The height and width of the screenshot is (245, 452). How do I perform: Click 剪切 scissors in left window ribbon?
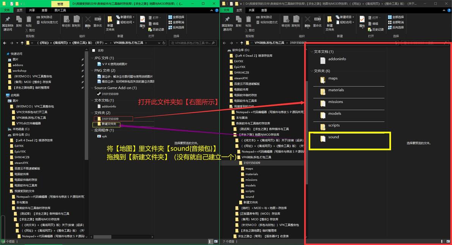30,30
